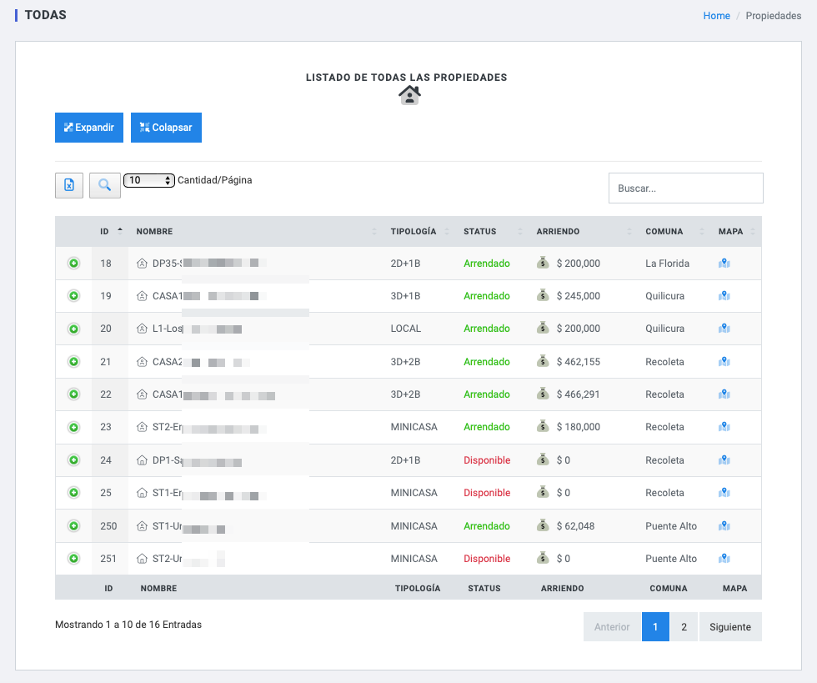Image resolution: width=817 pixels, height=683 pixels.
Task: Click the magnifier search icon button
Action: (x=105, y=185)
